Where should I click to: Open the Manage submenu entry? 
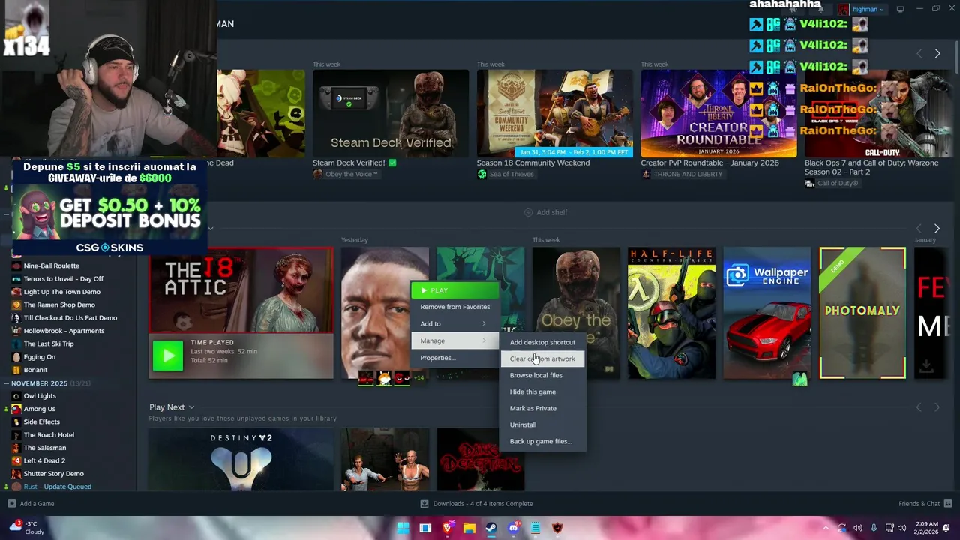454,340
